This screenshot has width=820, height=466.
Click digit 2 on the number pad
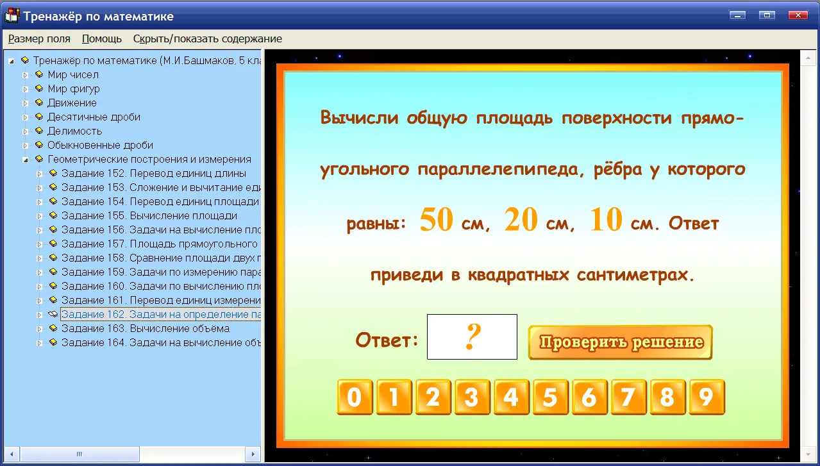[x=433, y=397]
